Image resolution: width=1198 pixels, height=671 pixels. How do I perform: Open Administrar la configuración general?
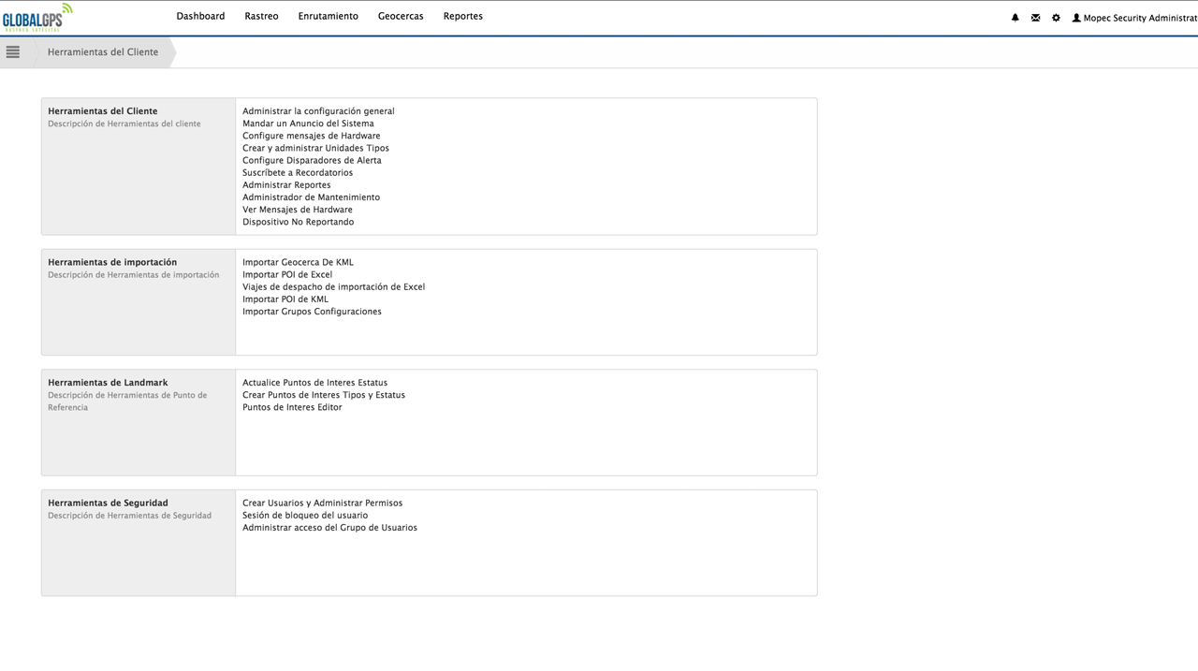click(318, 111)
